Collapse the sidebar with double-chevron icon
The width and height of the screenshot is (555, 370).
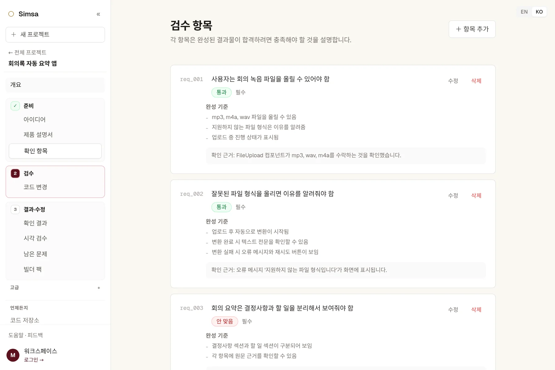98,14
